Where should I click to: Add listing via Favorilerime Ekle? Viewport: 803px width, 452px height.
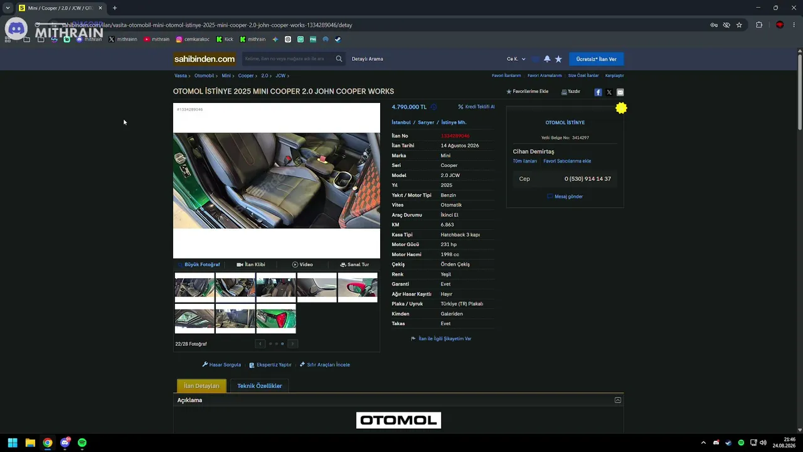(528, 92)
